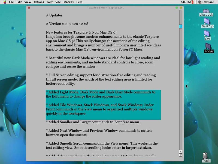
Task: Click the "Added Smooth Scroll command" line
Action: click(102, 143)
